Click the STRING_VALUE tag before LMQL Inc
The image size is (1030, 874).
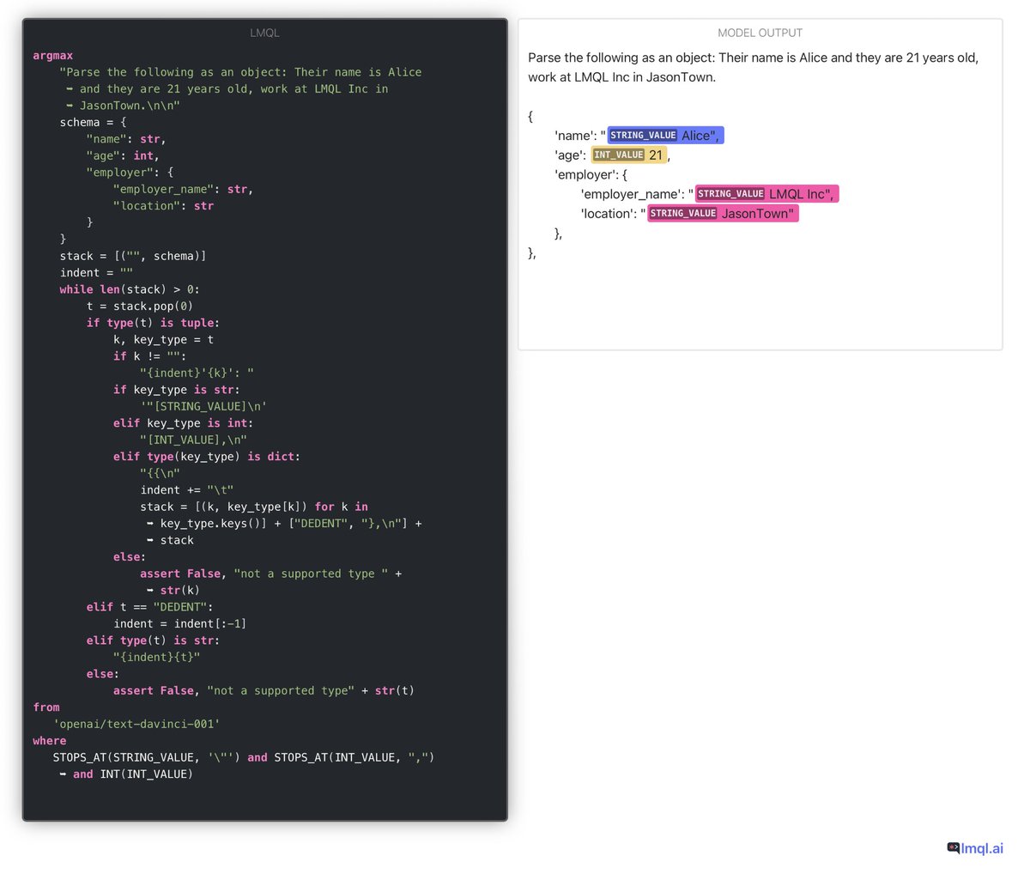730,194
